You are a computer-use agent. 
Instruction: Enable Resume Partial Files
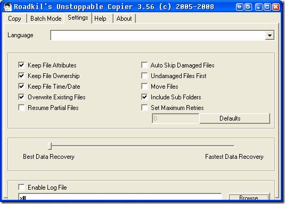pyautogui.click(x=21, y=107)
